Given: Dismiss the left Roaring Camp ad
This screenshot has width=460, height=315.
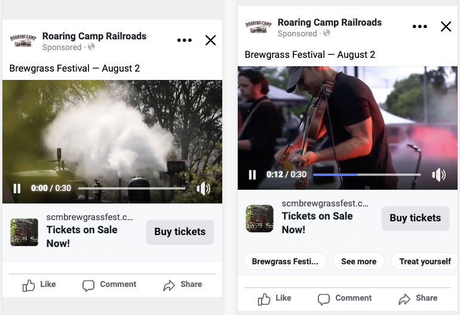Looking at the screenshot, I should click(211, 40).
